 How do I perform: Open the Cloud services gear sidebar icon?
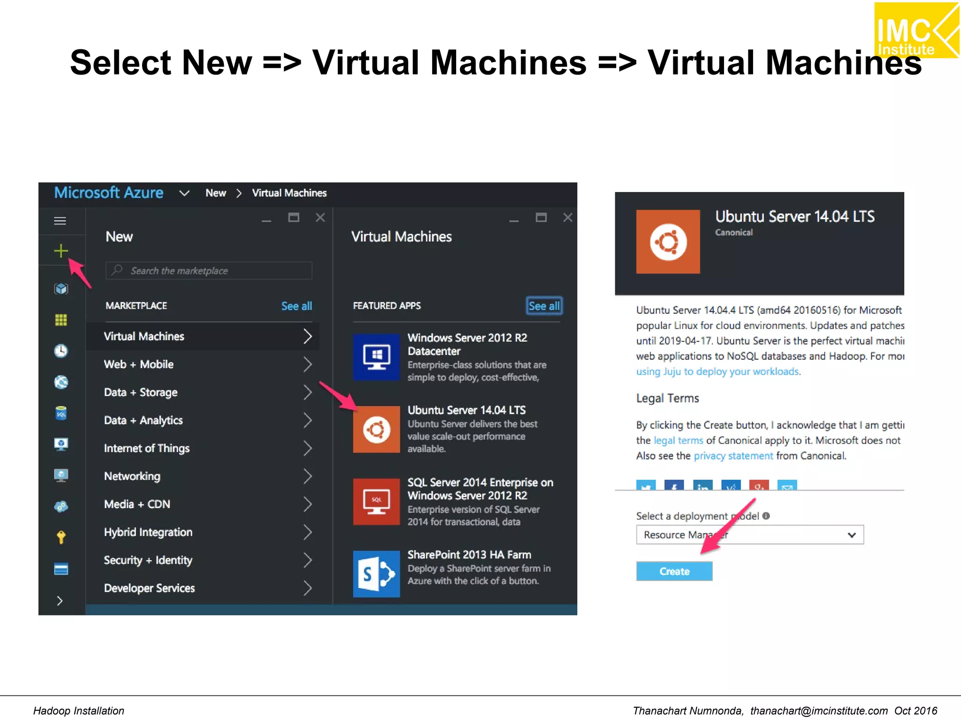(x=61, y=506)
